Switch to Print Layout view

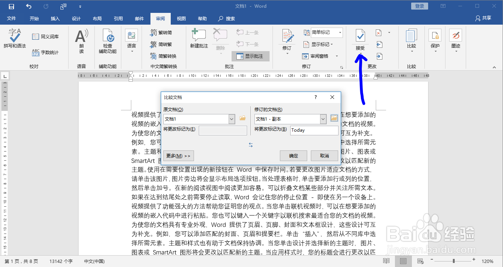[403, 261]
